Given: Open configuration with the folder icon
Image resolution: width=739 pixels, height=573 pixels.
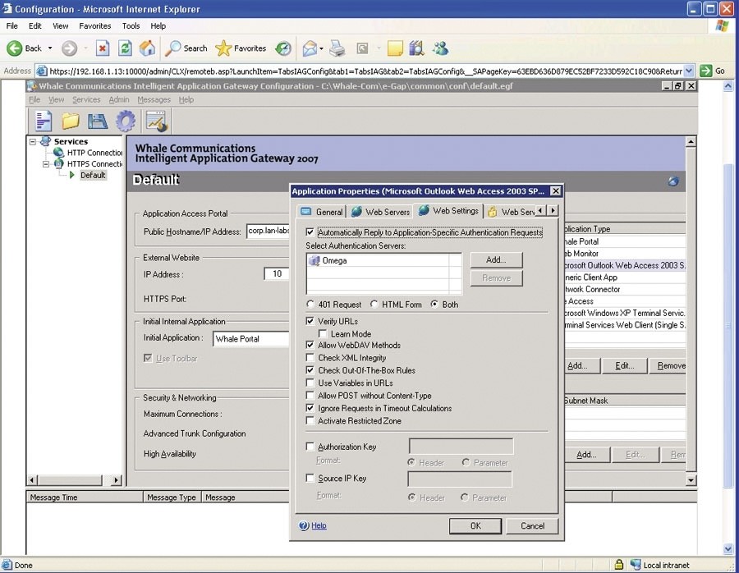Looking at the screenshot, I should pyautogui.click(x=71, y=121).
